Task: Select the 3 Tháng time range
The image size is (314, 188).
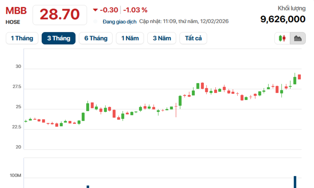Action: (x=59, y=38)
